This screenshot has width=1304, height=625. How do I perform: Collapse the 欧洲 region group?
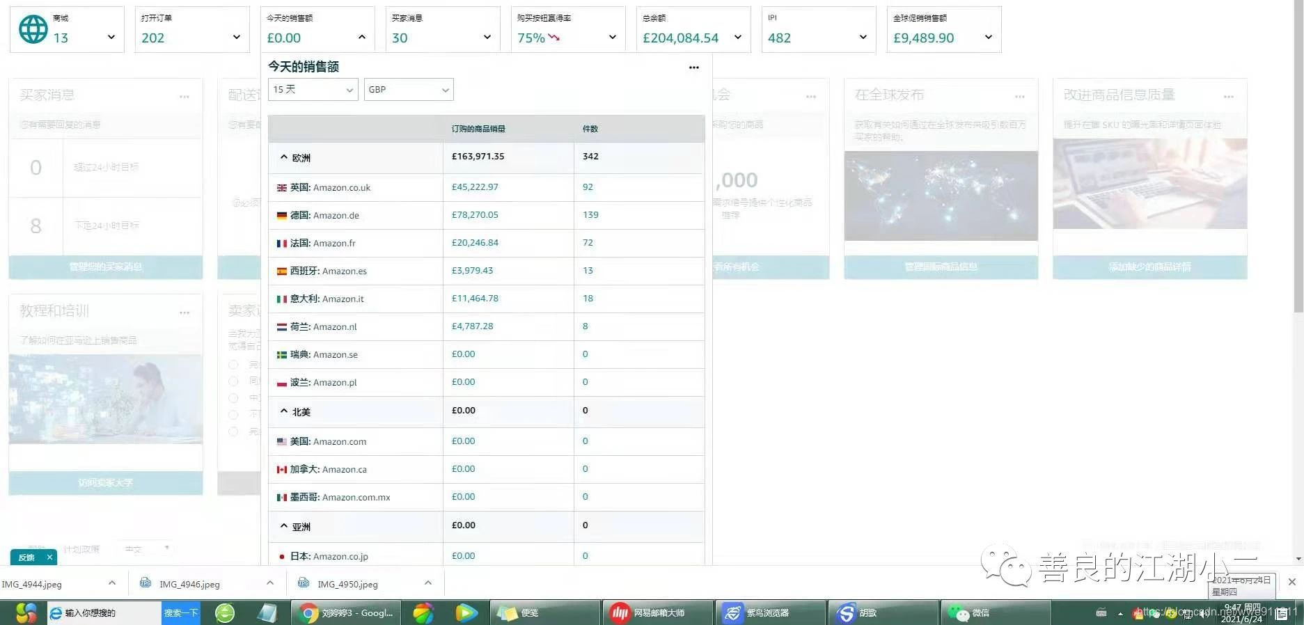click(284, 157)
